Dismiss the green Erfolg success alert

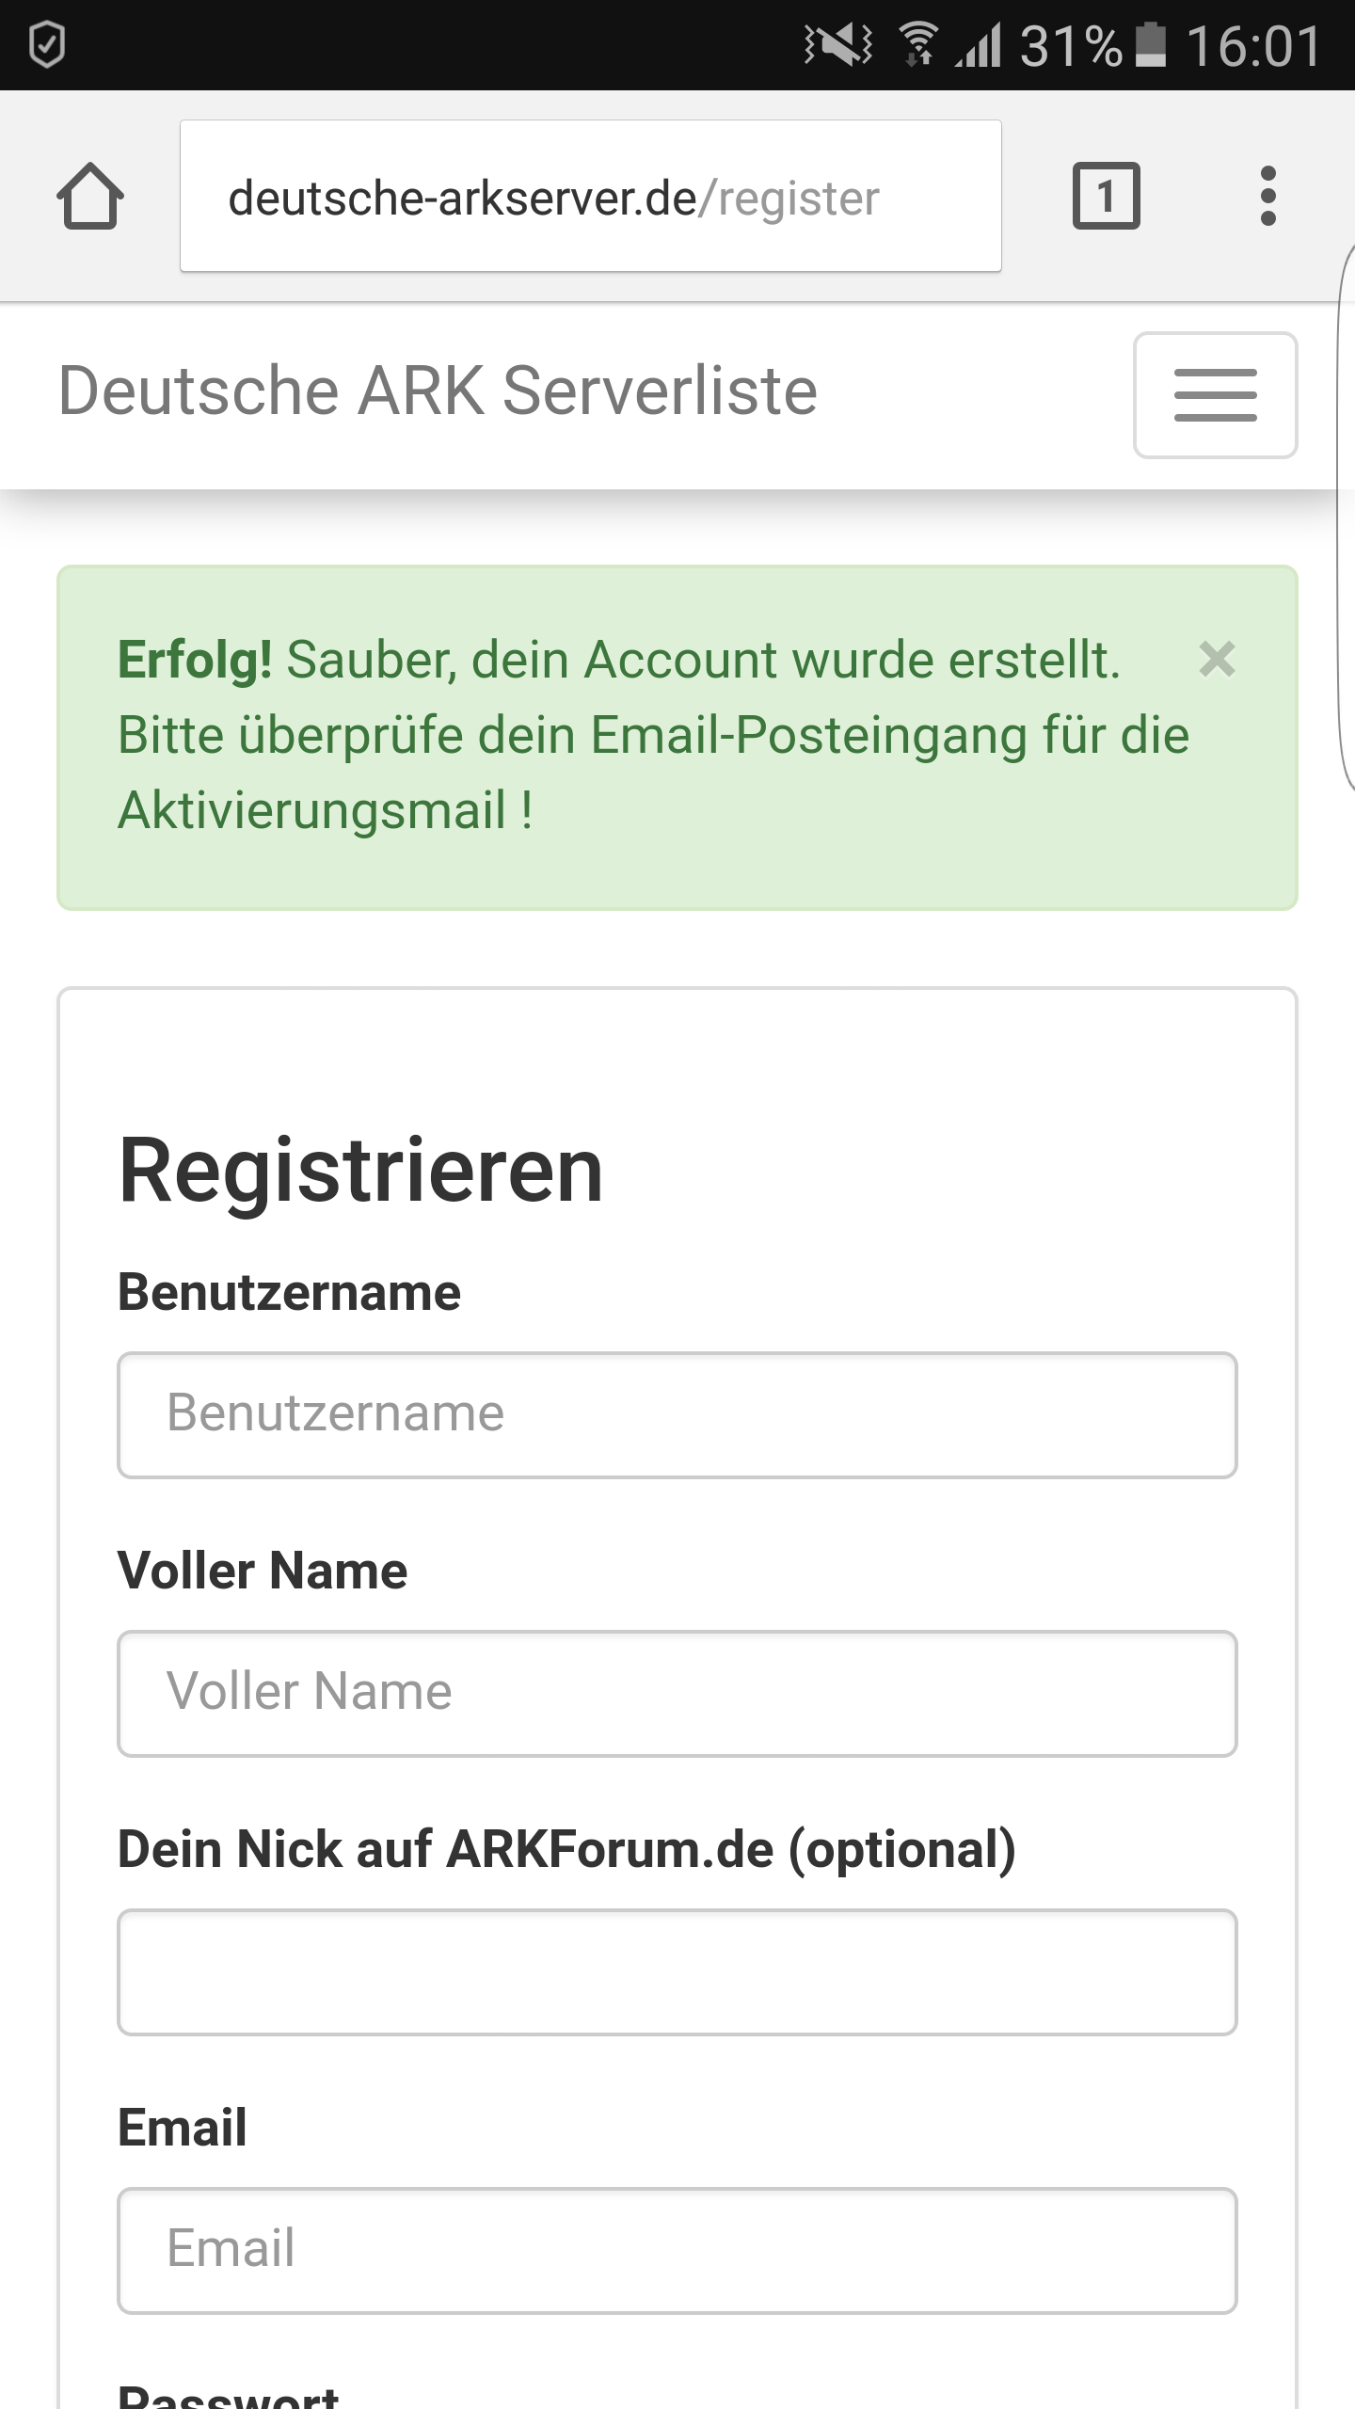[1217, 659]
